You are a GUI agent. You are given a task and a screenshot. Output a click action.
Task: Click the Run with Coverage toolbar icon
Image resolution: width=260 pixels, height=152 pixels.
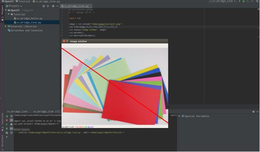coord(248,1)
